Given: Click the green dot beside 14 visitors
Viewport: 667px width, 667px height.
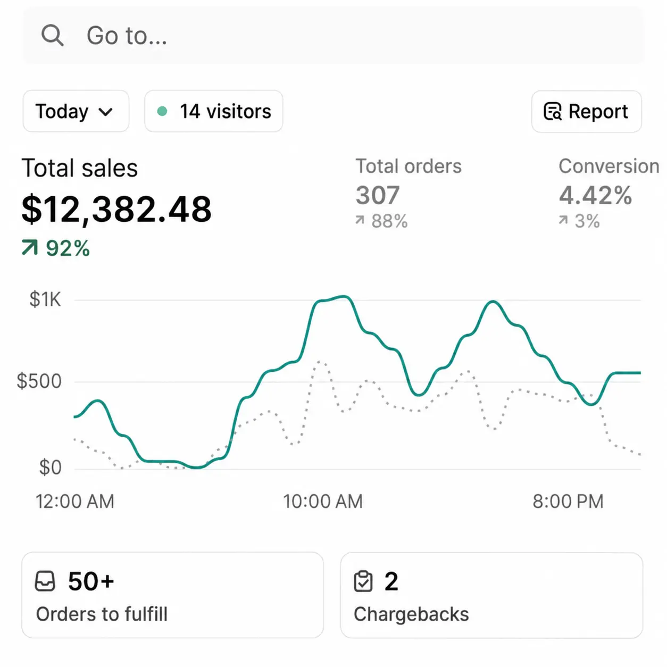Looking at the screenshot, I should pos(162,111).
